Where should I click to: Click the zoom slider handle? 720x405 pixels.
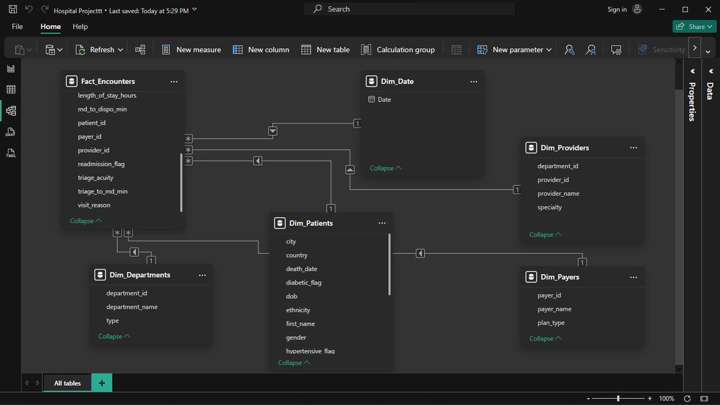618,398
